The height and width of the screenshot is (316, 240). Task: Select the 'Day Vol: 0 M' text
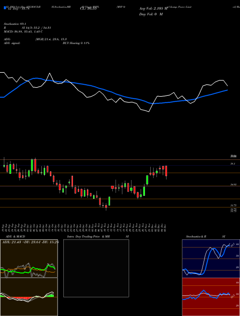[x=151, y=14]
